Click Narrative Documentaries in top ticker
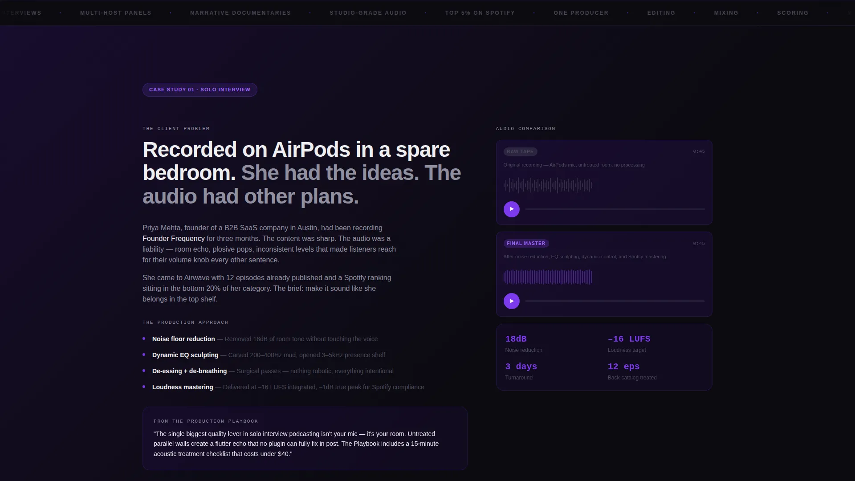This screenshot has height=481, width=855. (x=240, y=13)
